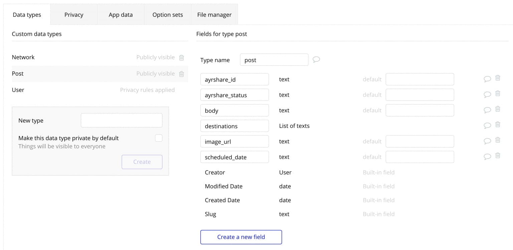
Task: Open the comment icon for destinations field
Action: 487,126
